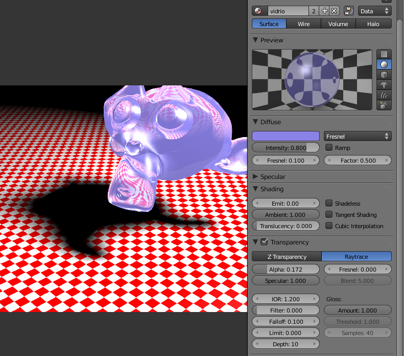Enable the diffuse Ramp checkbox
This screenshot has height=356, width=404.
pos(329,147)
